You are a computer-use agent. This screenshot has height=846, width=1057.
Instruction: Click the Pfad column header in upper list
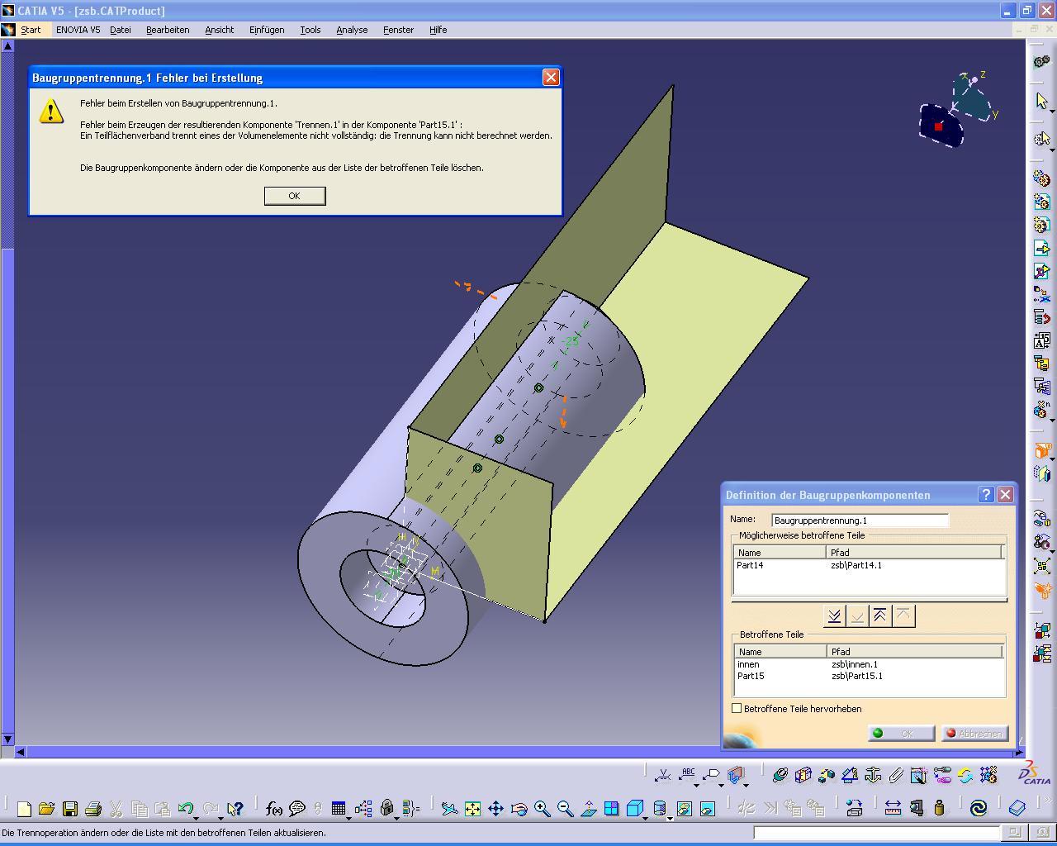[913, 553]
